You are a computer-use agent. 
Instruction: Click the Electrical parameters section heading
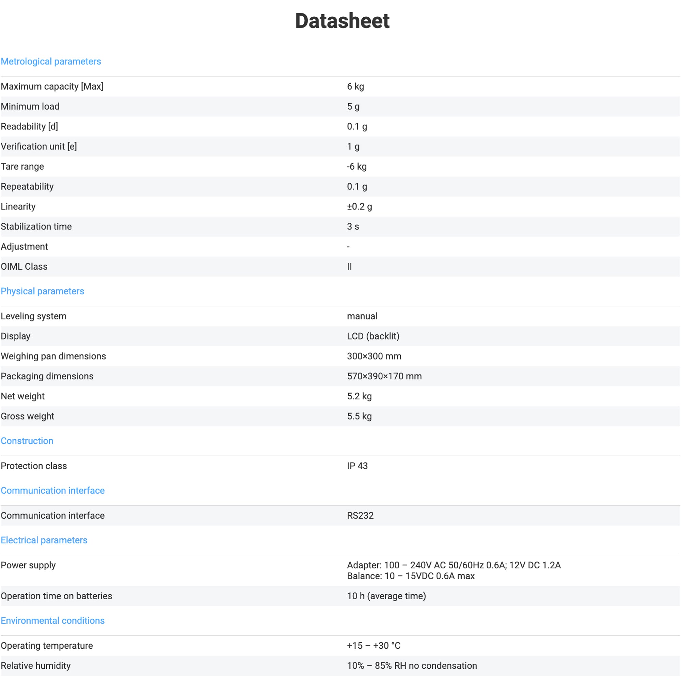(44, 540)
